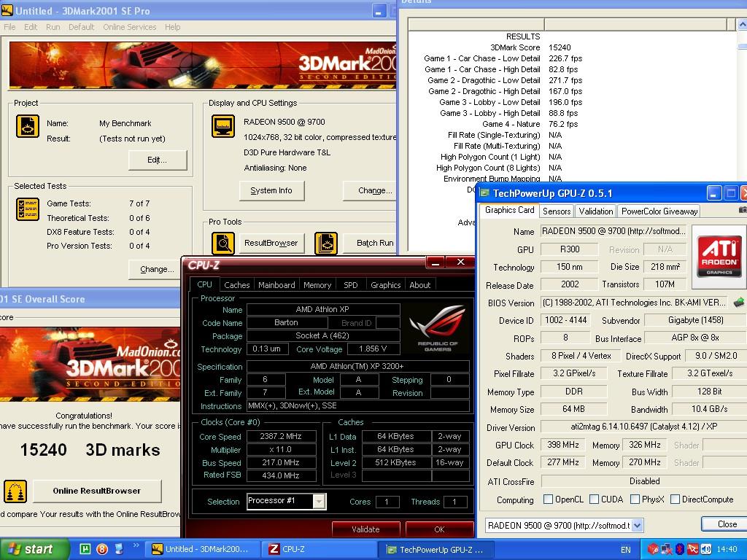Switch to the PowerColor Giveaway tab
The height and width of the screenshot is (560, 747).
click(x=659, y=211)
